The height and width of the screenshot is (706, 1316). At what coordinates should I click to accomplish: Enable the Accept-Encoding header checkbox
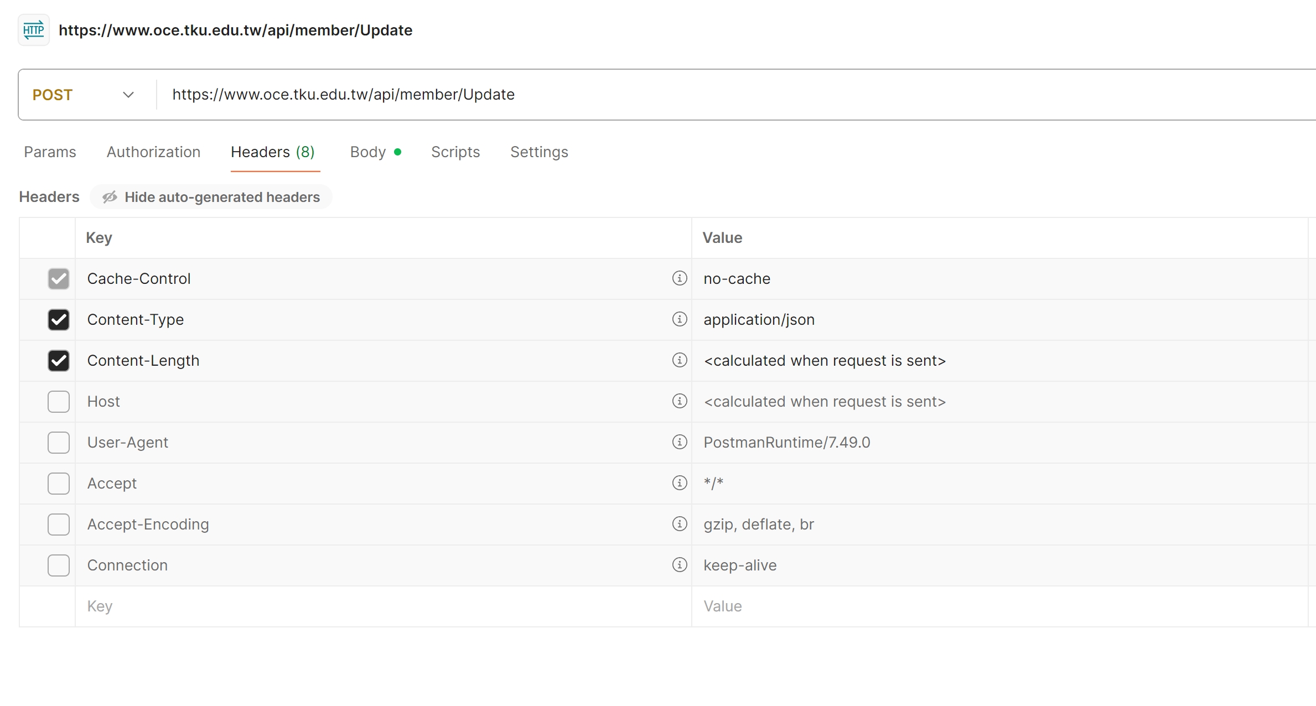coord(59,525)
